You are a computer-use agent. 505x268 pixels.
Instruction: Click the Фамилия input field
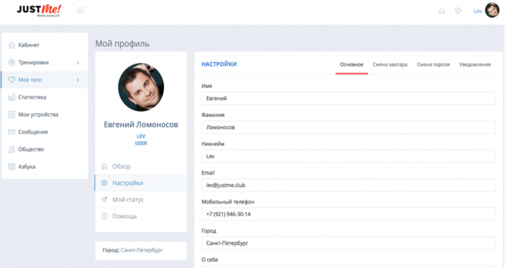click(x=349, y=127)
